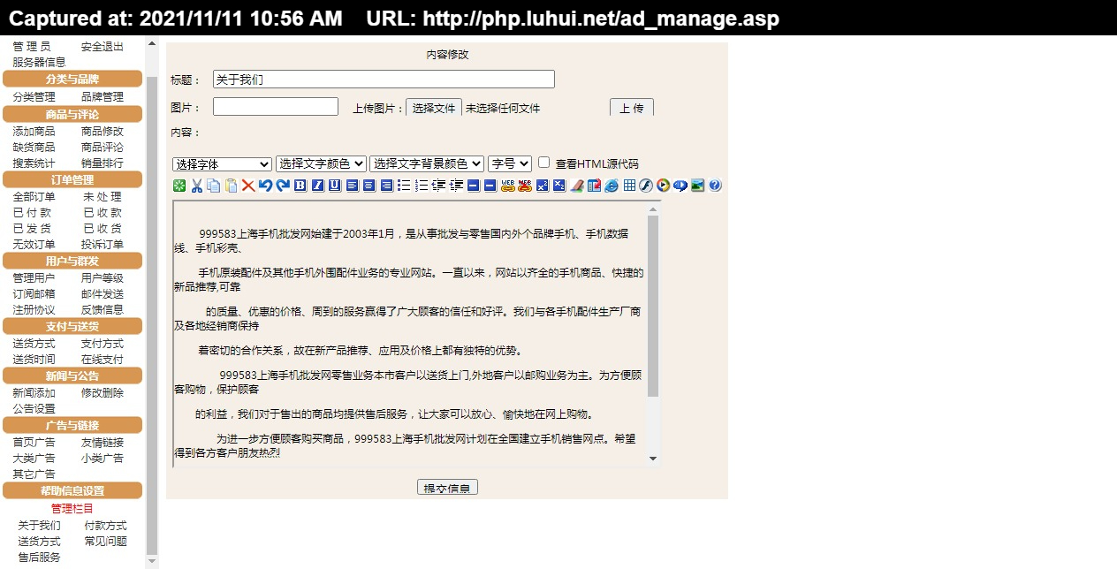Image resolution: width=1117 pixels, height=569 pixels.
Task: Click the Cut scissors icon
Action: (196, 186)
